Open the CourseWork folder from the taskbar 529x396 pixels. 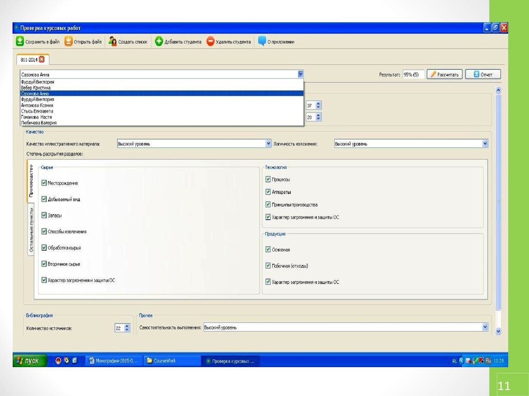tap(172, 360)
